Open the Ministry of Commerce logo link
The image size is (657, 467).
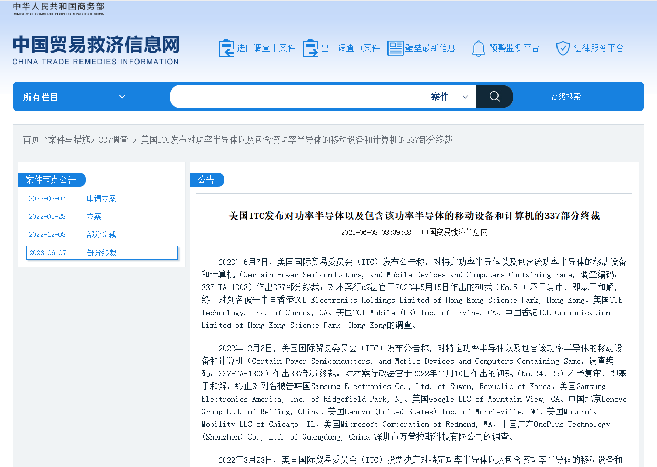pos(58,8)
